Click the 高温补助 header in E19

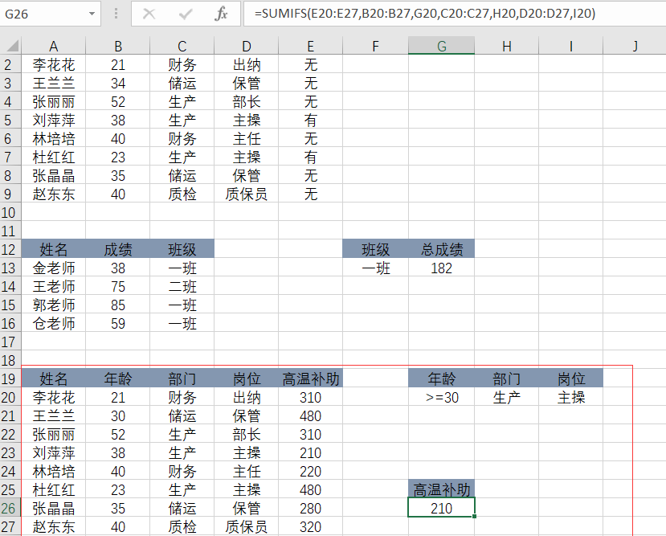coord(310,378)
